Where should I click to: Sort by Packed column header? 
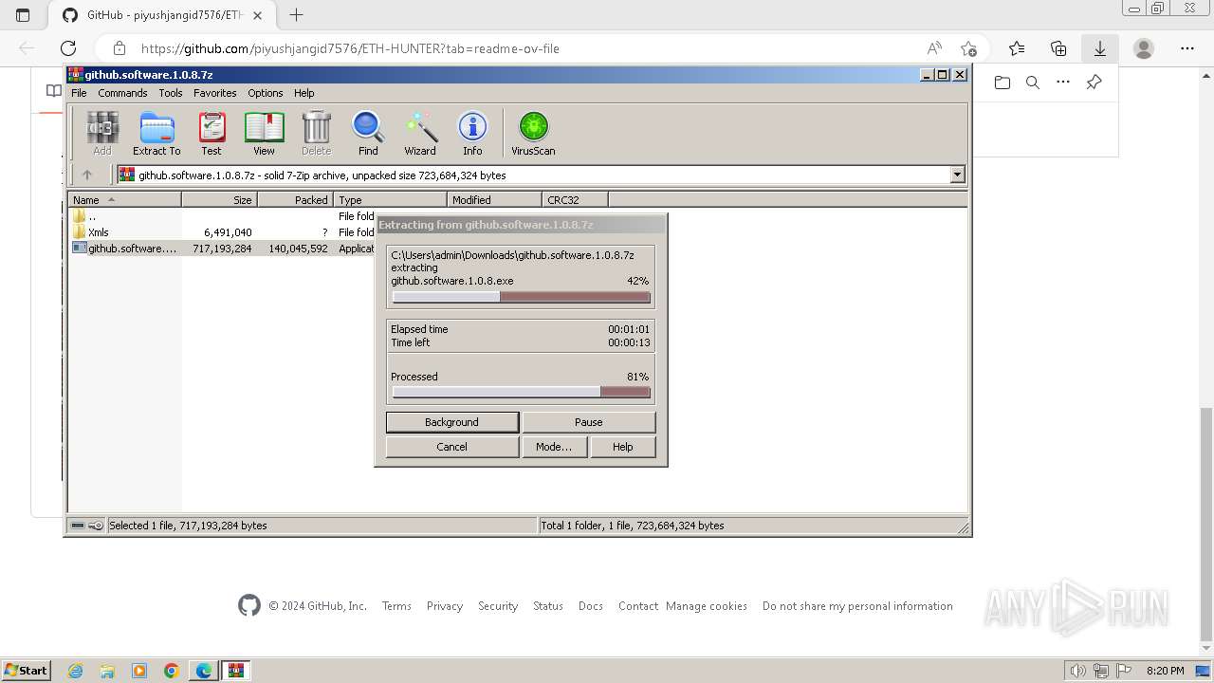click(x=295, y=199)
